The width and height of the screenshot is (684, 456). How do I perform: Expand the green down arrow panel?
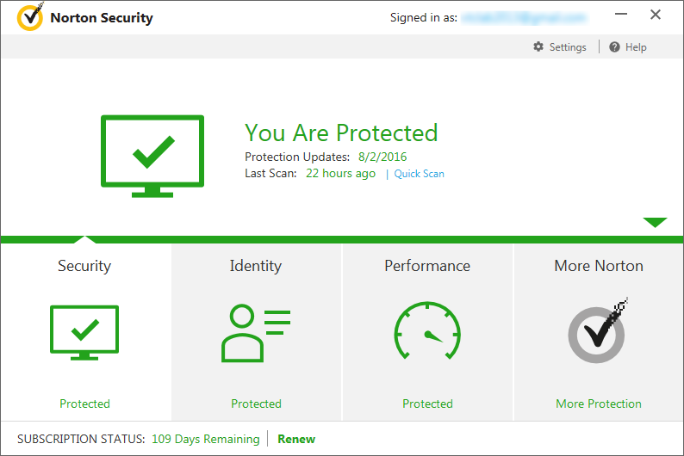(x=655, y=223)
